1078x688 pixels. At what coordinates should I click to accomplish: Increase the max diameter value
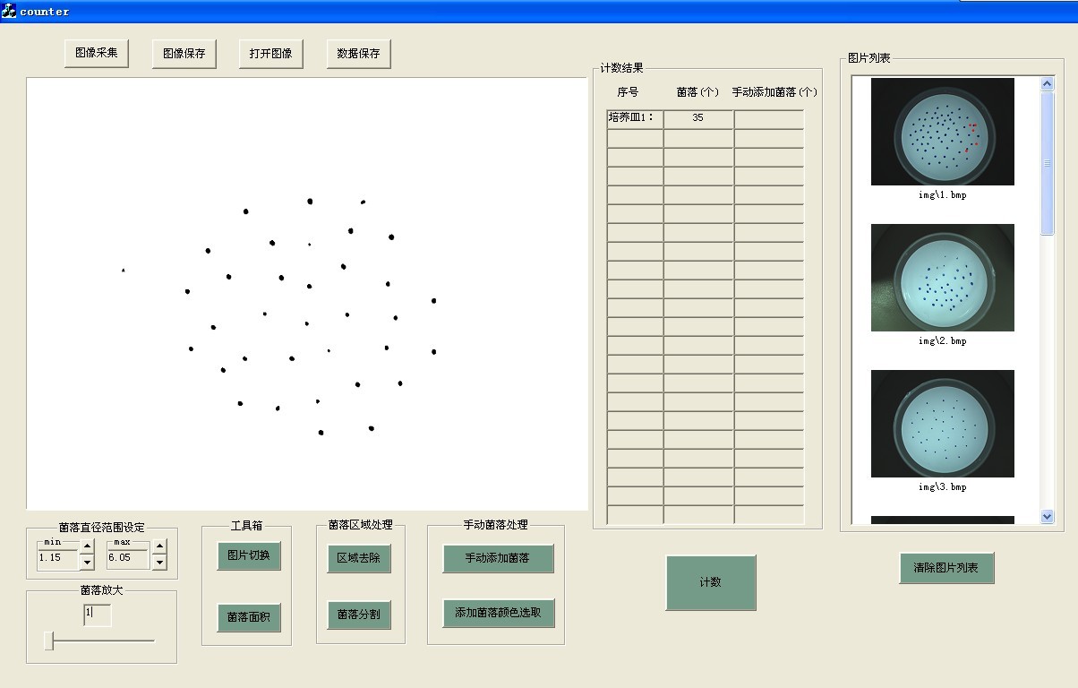pos(159,546)
